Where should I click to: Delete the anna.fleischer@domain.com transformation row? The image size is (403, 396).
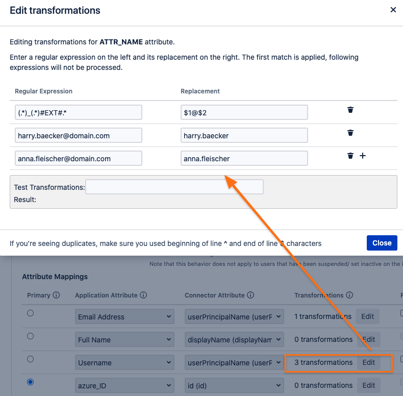point(350,156)
